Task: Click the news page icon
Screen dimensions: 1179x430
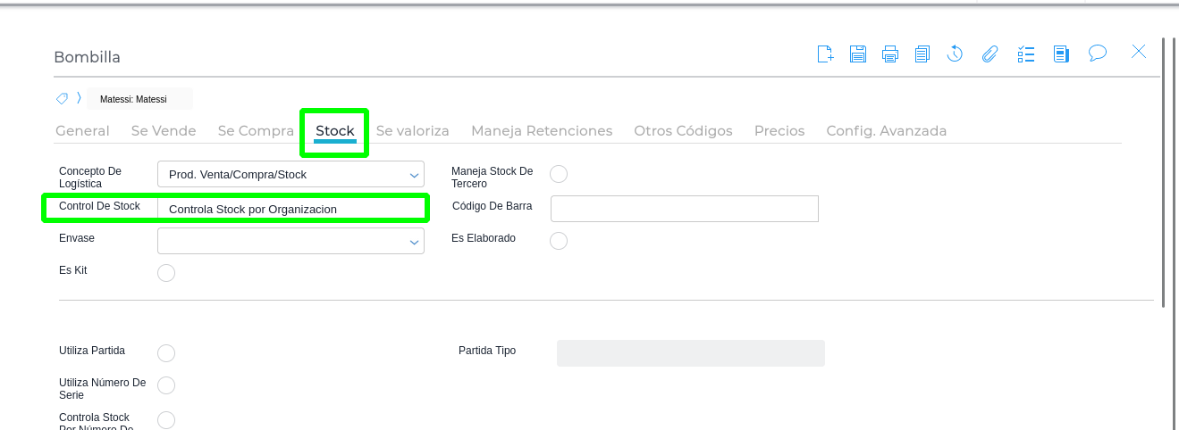Action: coord(1061,54)
